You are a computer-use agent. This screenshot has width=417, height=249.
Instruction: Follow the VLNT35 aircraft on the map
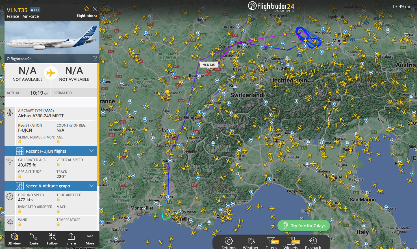[52, 239]
